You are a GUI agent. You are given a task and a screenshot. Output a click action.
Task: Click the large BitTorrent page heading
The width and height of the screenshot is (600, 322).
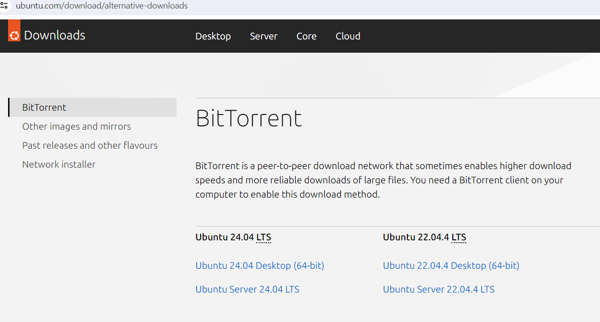249,118
